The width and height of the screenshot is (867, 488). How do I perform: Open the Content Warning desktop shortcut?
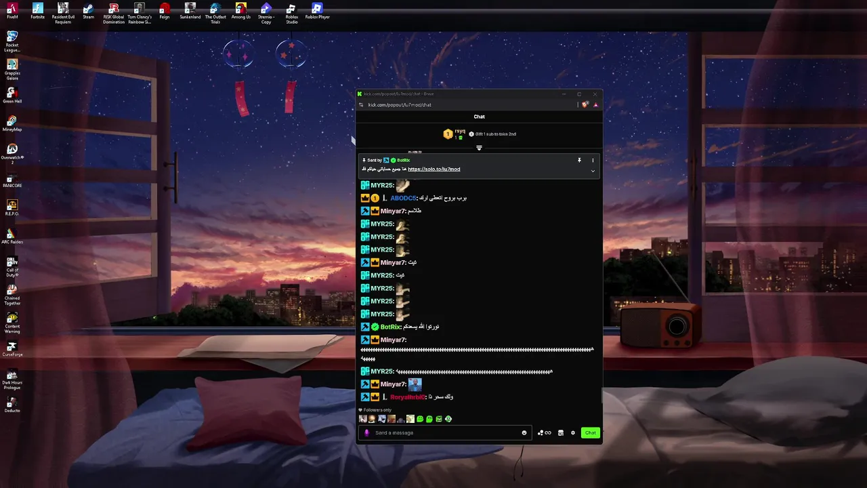click(12, 323)
